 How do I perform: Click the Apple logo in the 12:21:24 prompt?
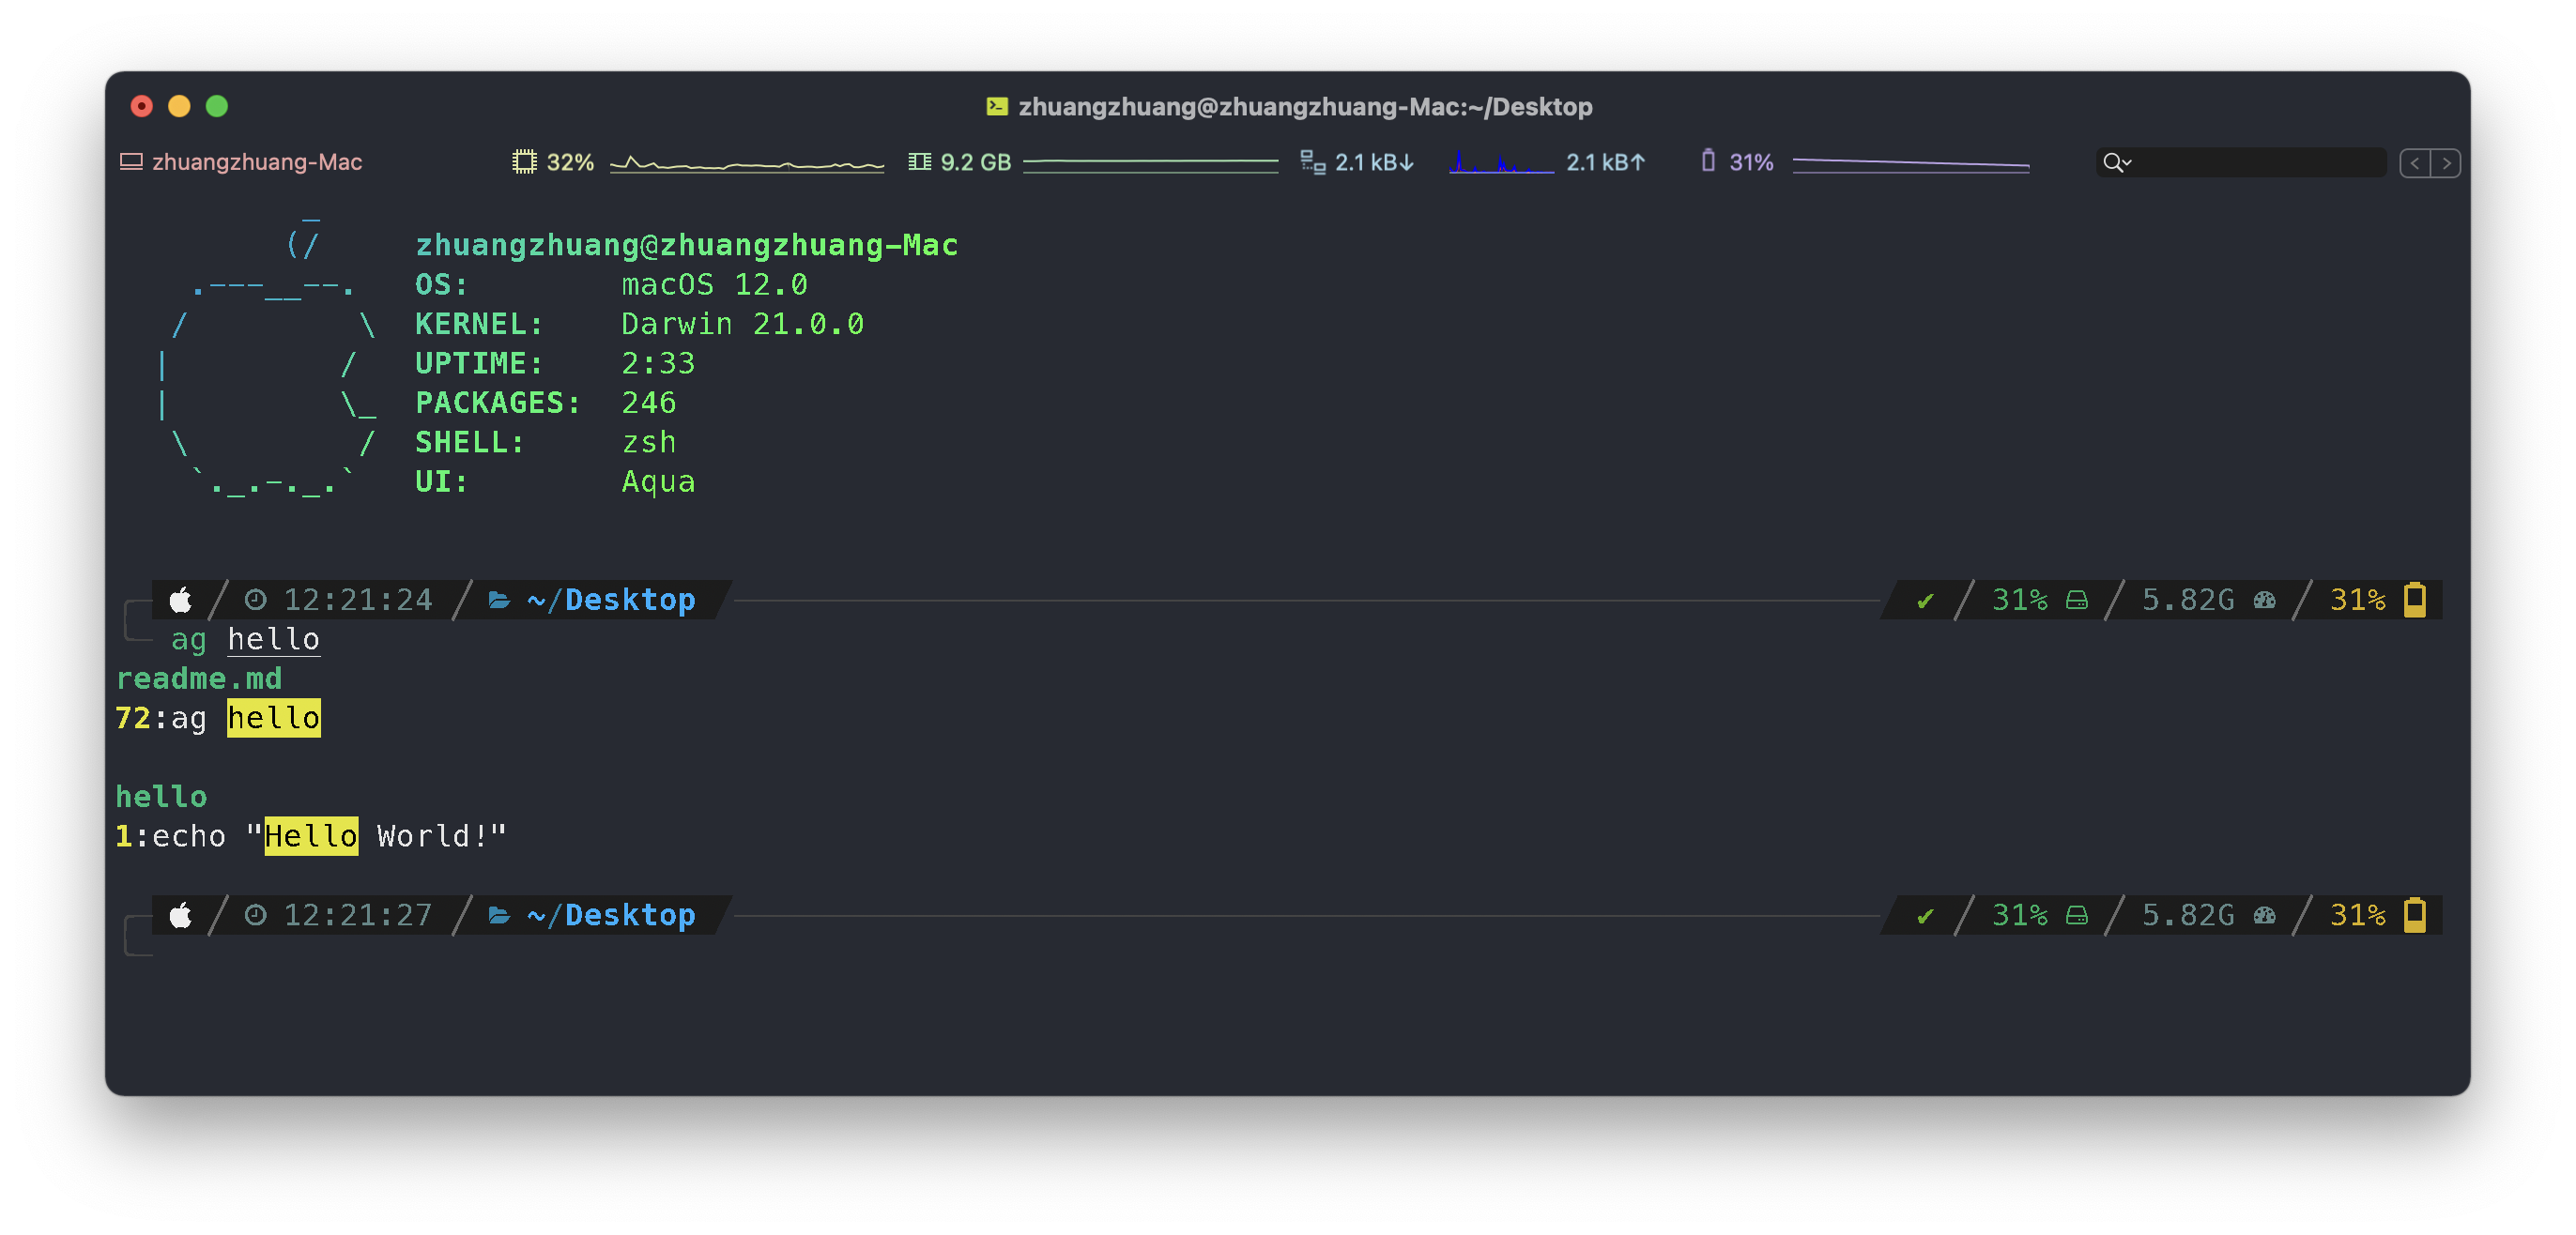click(x=181, y=600)
